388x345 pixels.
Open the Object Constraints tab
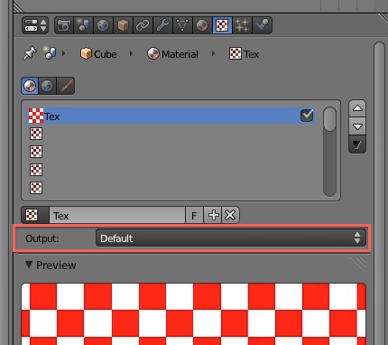click(143, 25)
